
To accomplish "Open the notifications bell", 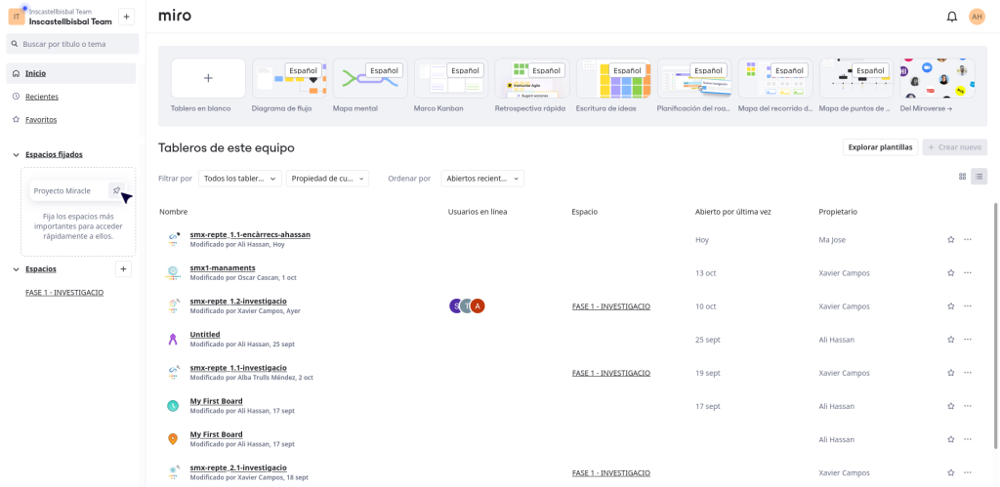I will pos(951,17).
